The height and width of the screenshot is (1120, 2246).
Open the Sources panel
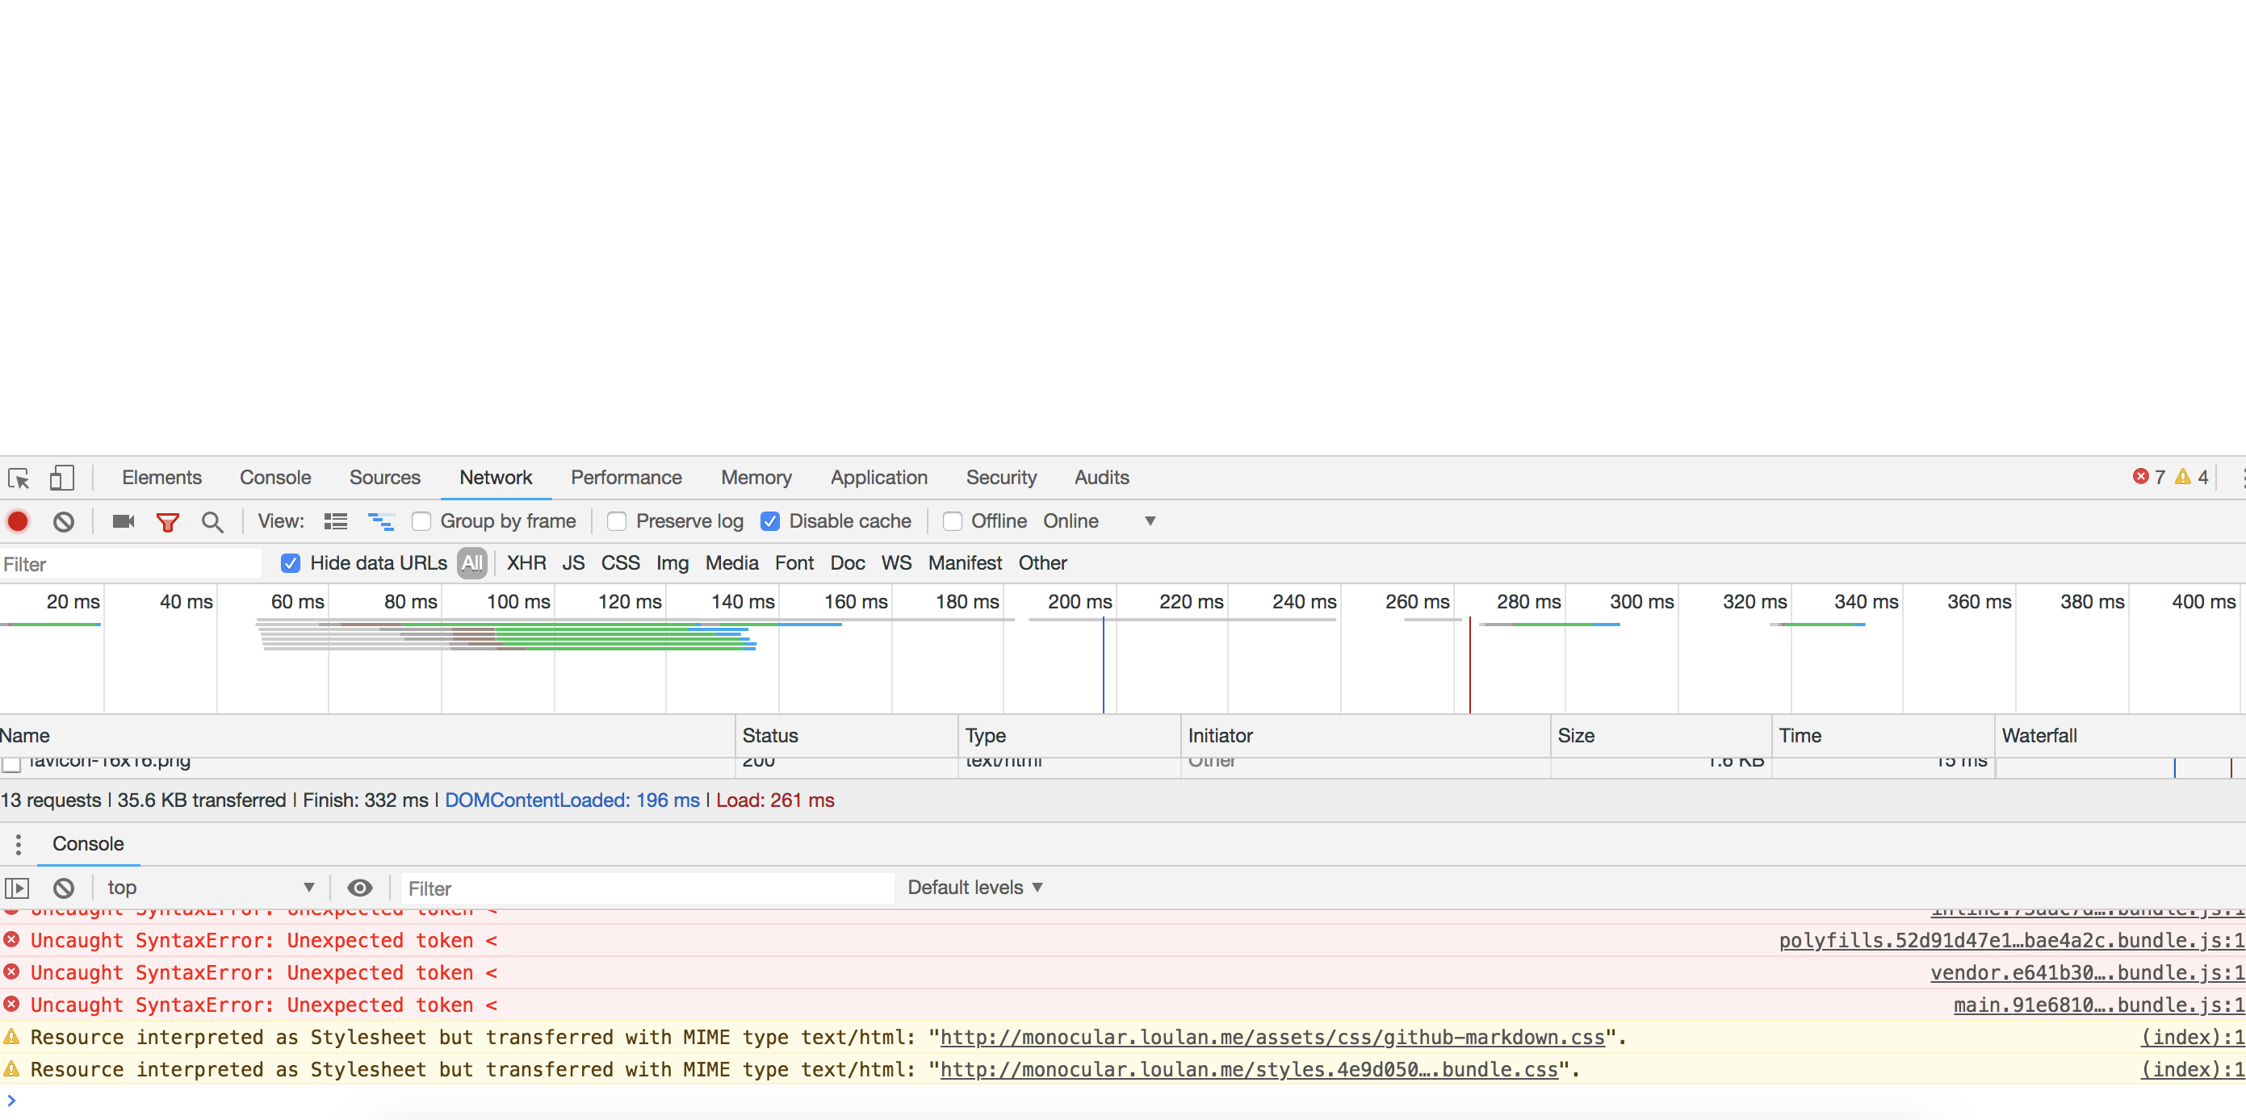(384, 477)
